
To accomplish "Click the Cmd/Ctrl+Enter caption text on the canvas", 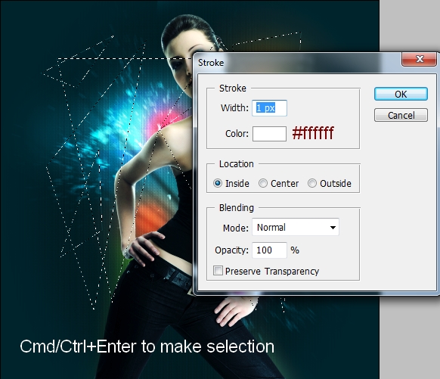I will point(147,346).
